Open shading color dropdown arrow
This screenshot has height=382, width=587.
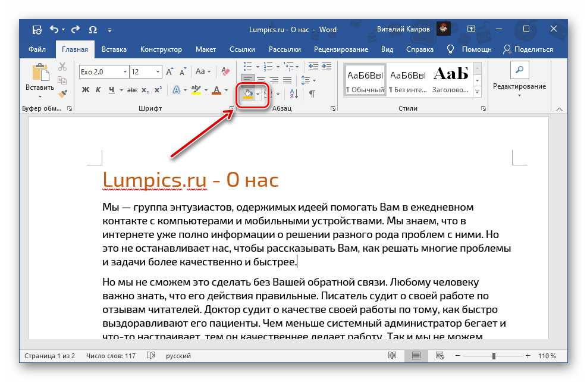(x=258, y=94)
